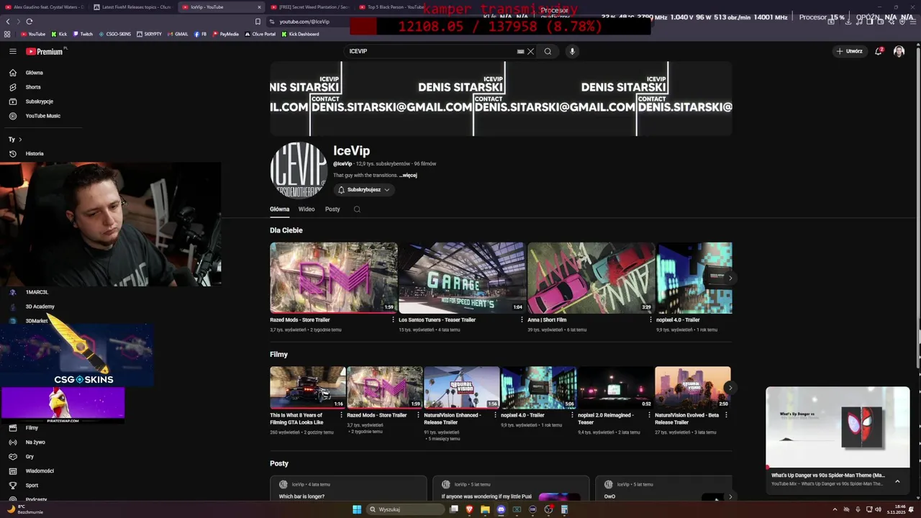Open Gry in sidebar
The width and height of the screenshot is (921, 518).
click(x=29, y=457)
